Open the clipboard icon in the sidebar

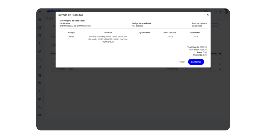click(x=40, y=83)
